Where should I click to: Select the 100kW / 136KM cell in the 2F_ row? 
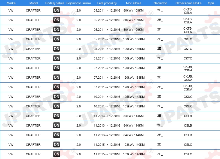point(134,58)
